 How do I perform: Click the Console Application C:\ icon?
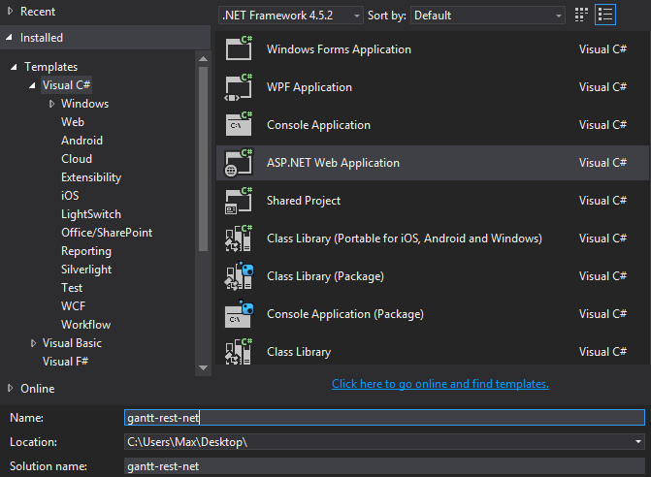click(239, 124)
